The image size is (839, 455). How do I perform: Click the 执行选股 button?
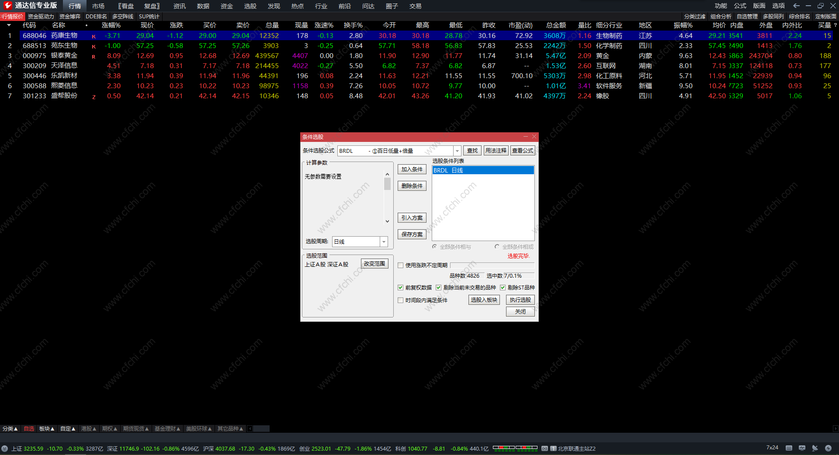coord(520,300)
